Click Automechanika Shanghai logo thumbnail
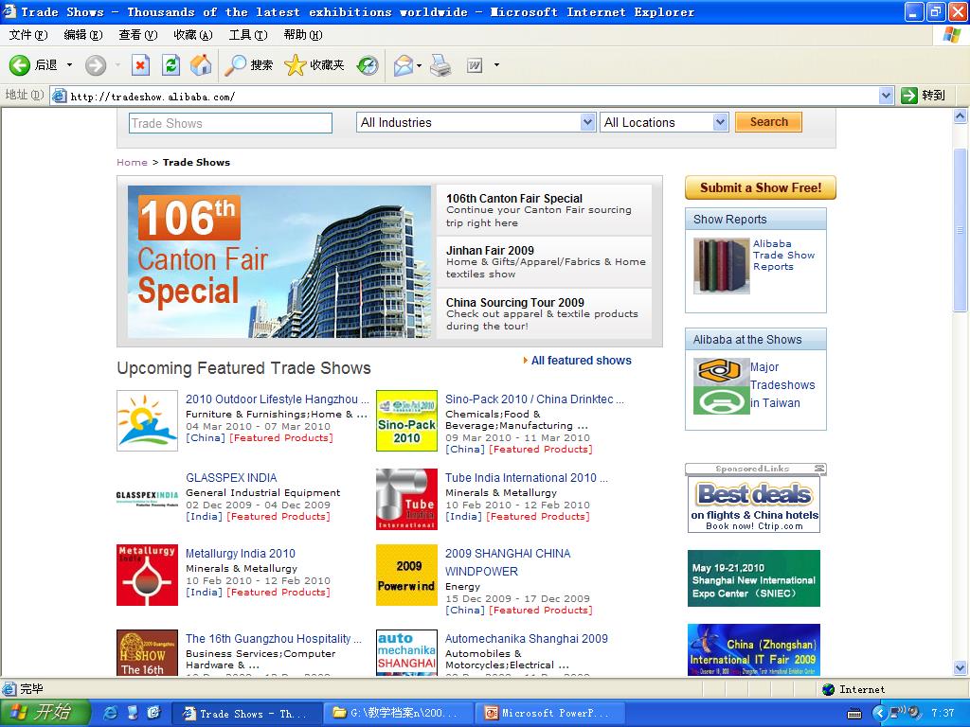This screenshot has height=727, width=970. tap(406, 653)
